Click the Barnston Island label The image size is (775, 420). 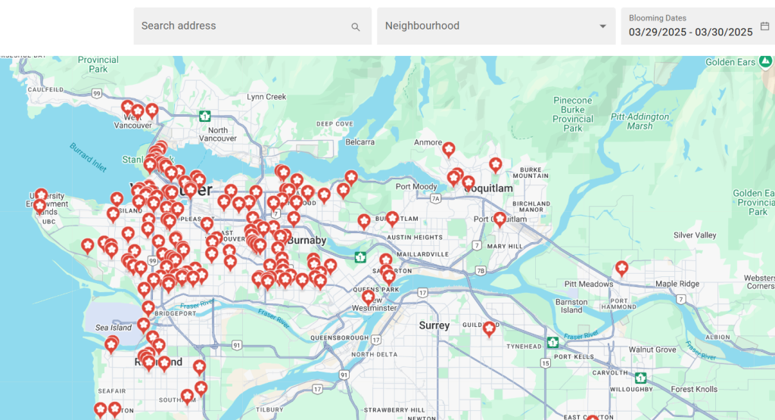pos(571,306)
